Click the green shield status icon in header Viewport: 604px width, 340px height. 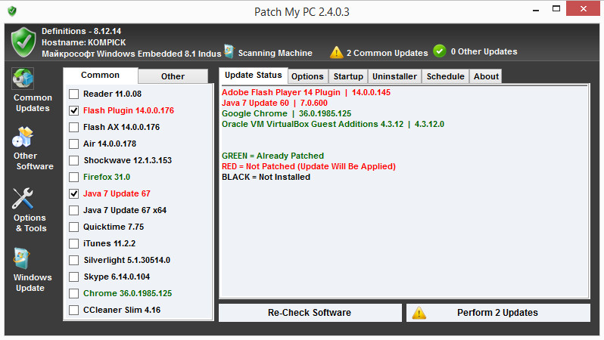click(x=23, y=42)
